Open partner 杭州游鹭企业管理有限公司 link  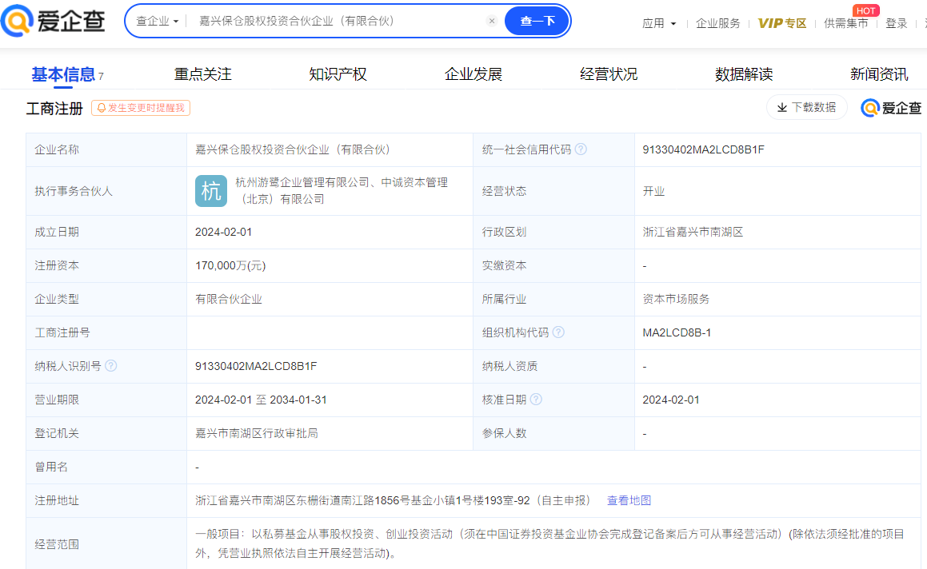(x=302, y=182)
